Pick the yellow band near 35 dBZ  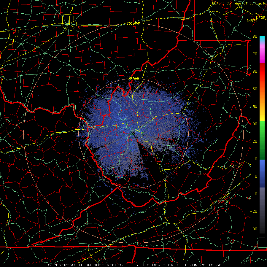tap(262, 115)
